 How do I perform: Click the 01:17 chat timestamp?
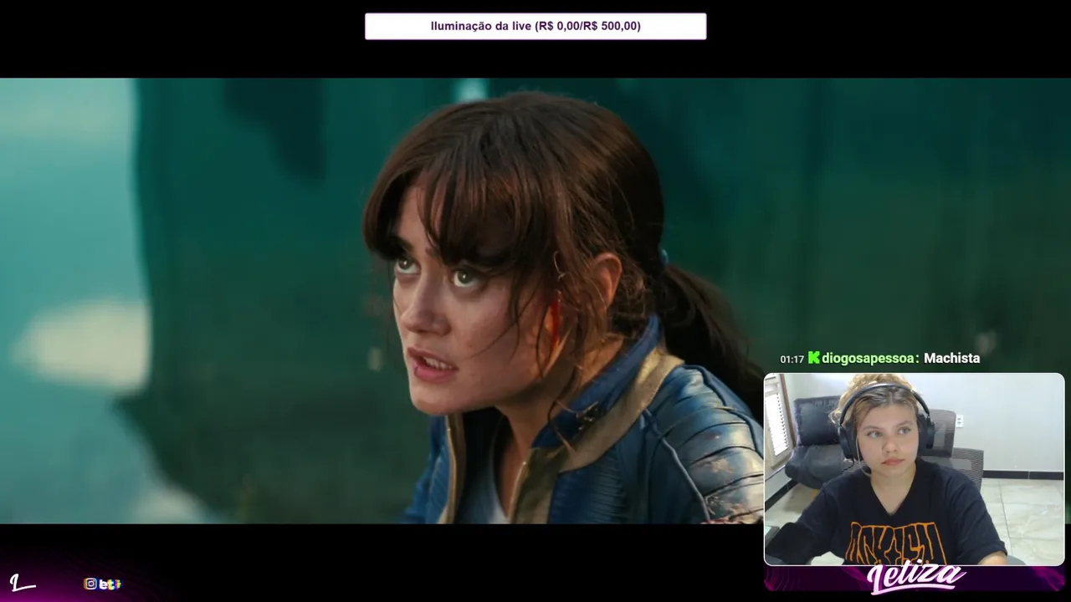[x=792, y=360]
